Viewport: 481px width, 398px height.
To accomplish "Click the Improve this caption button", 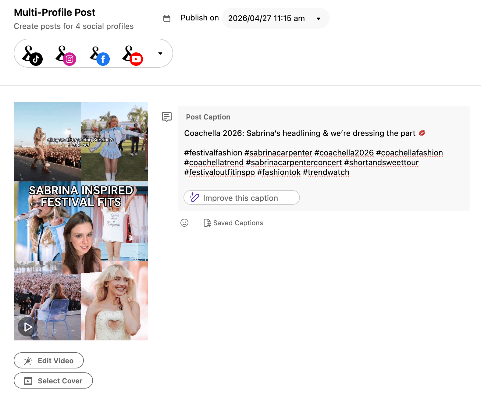I will (242, 198).
